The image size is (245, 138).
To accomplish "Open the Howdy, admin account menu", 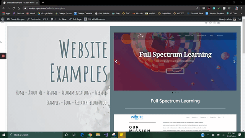I will [x=227, y=19].
